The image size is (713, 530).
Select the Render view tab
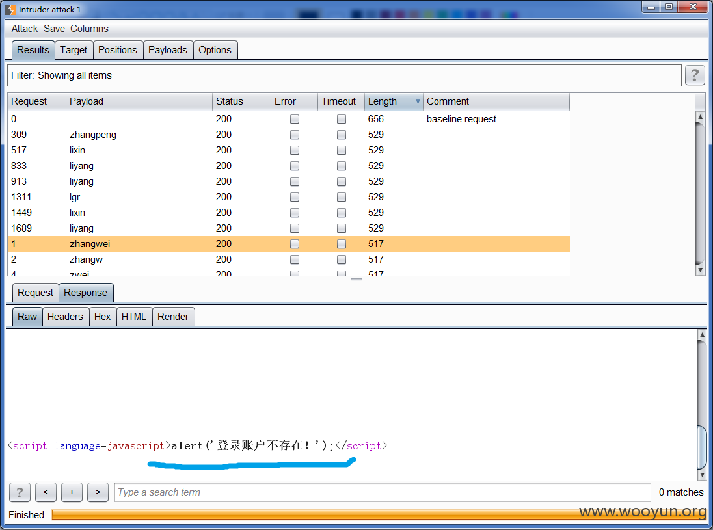point(173,317)
